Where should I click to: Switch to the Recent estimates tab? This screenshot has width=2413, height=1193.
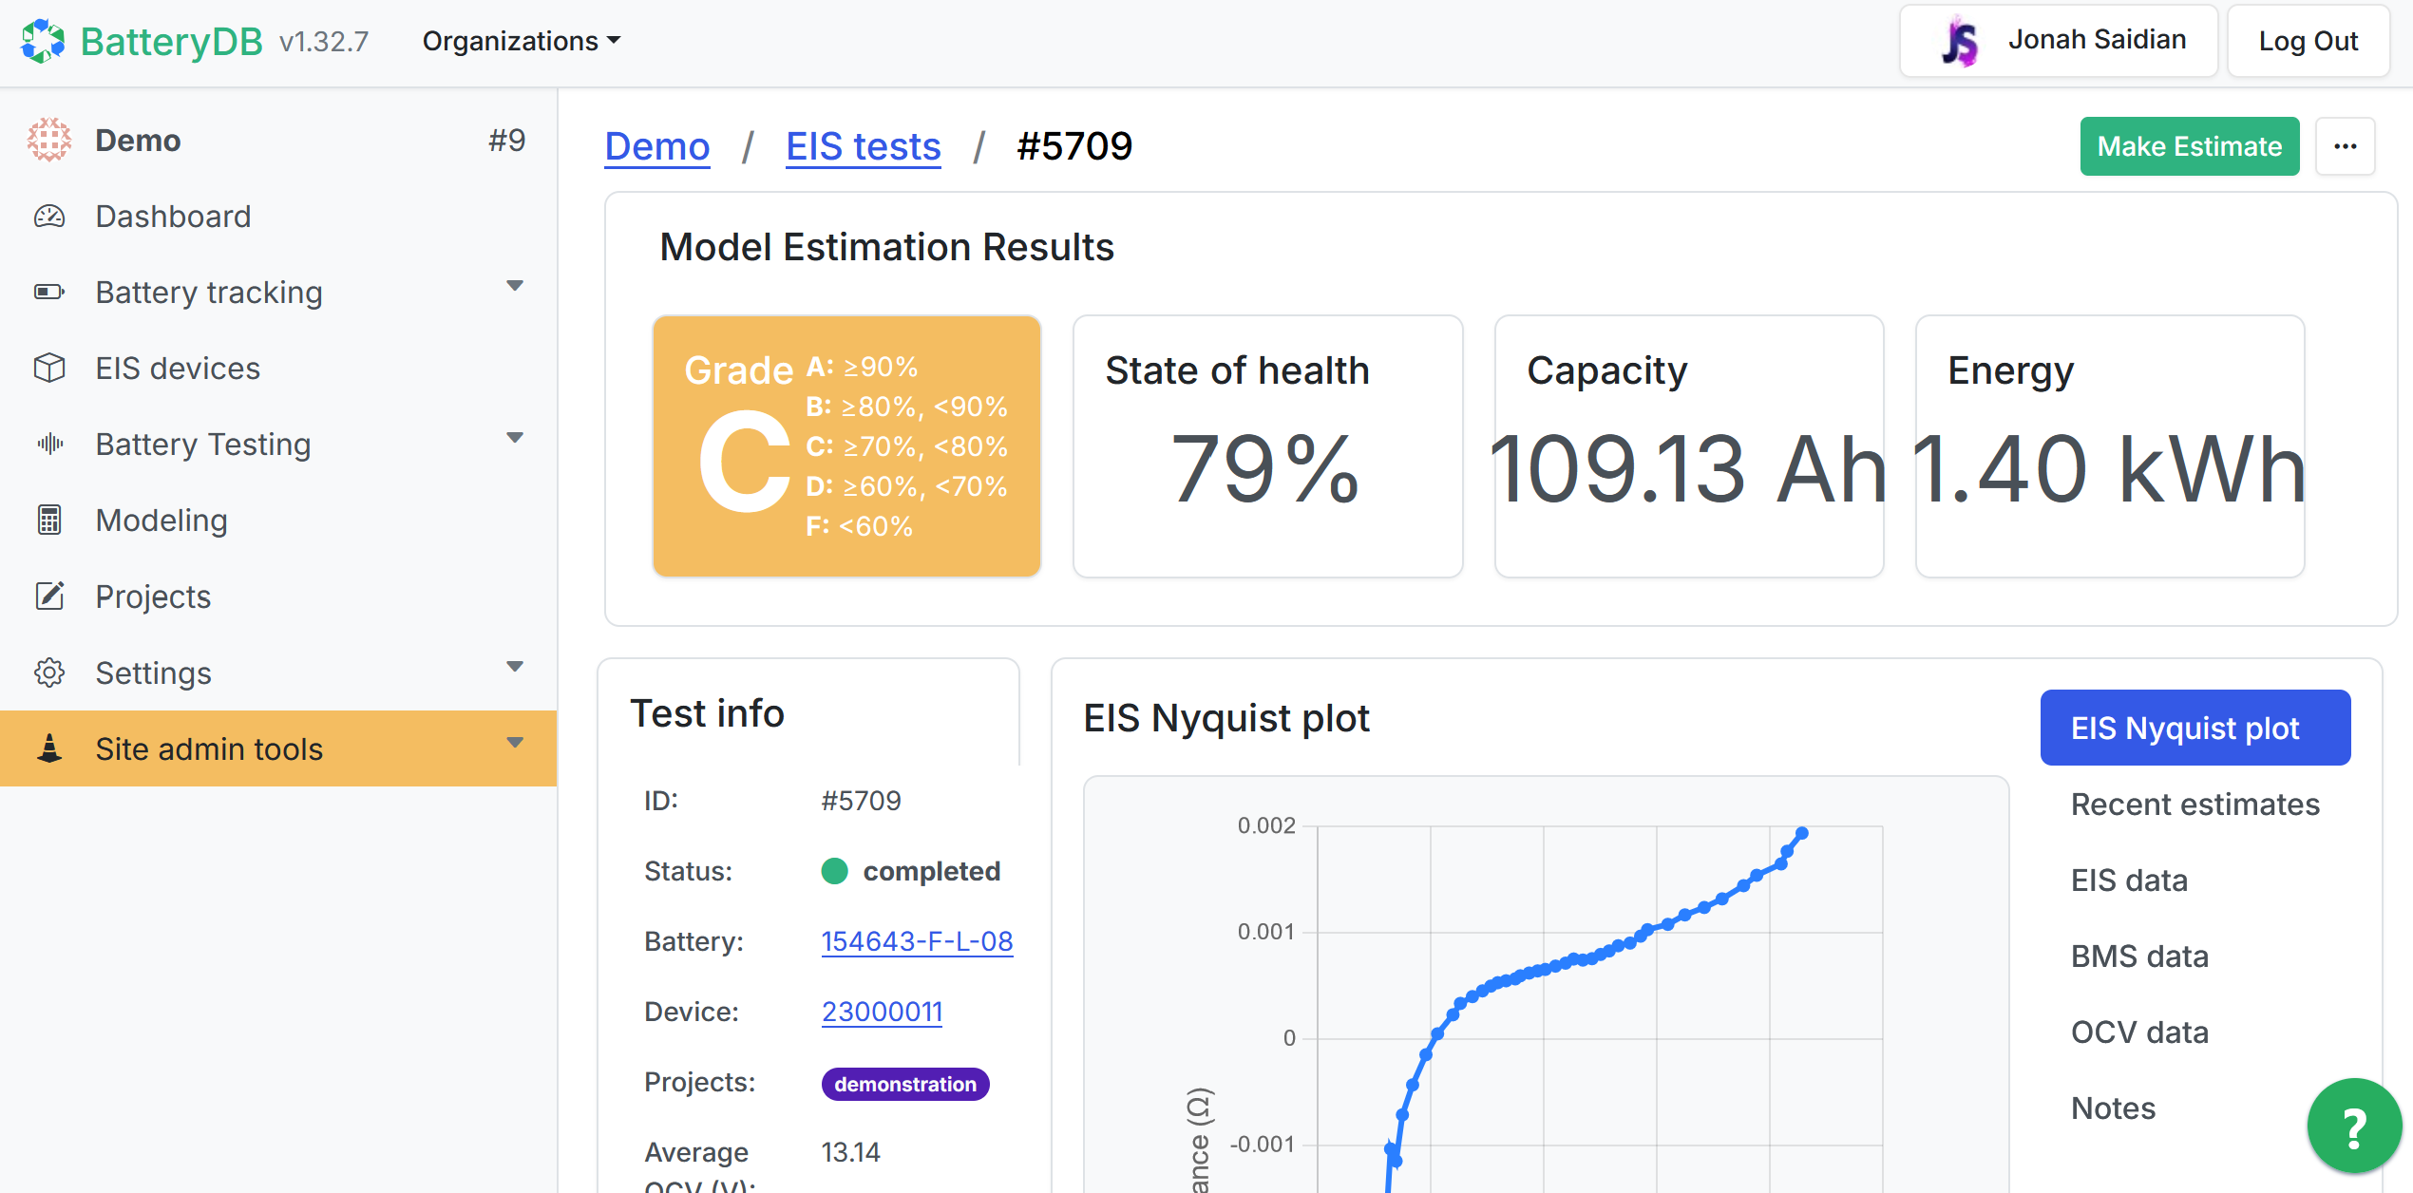pyautogui.click(x=2194, y=804)
